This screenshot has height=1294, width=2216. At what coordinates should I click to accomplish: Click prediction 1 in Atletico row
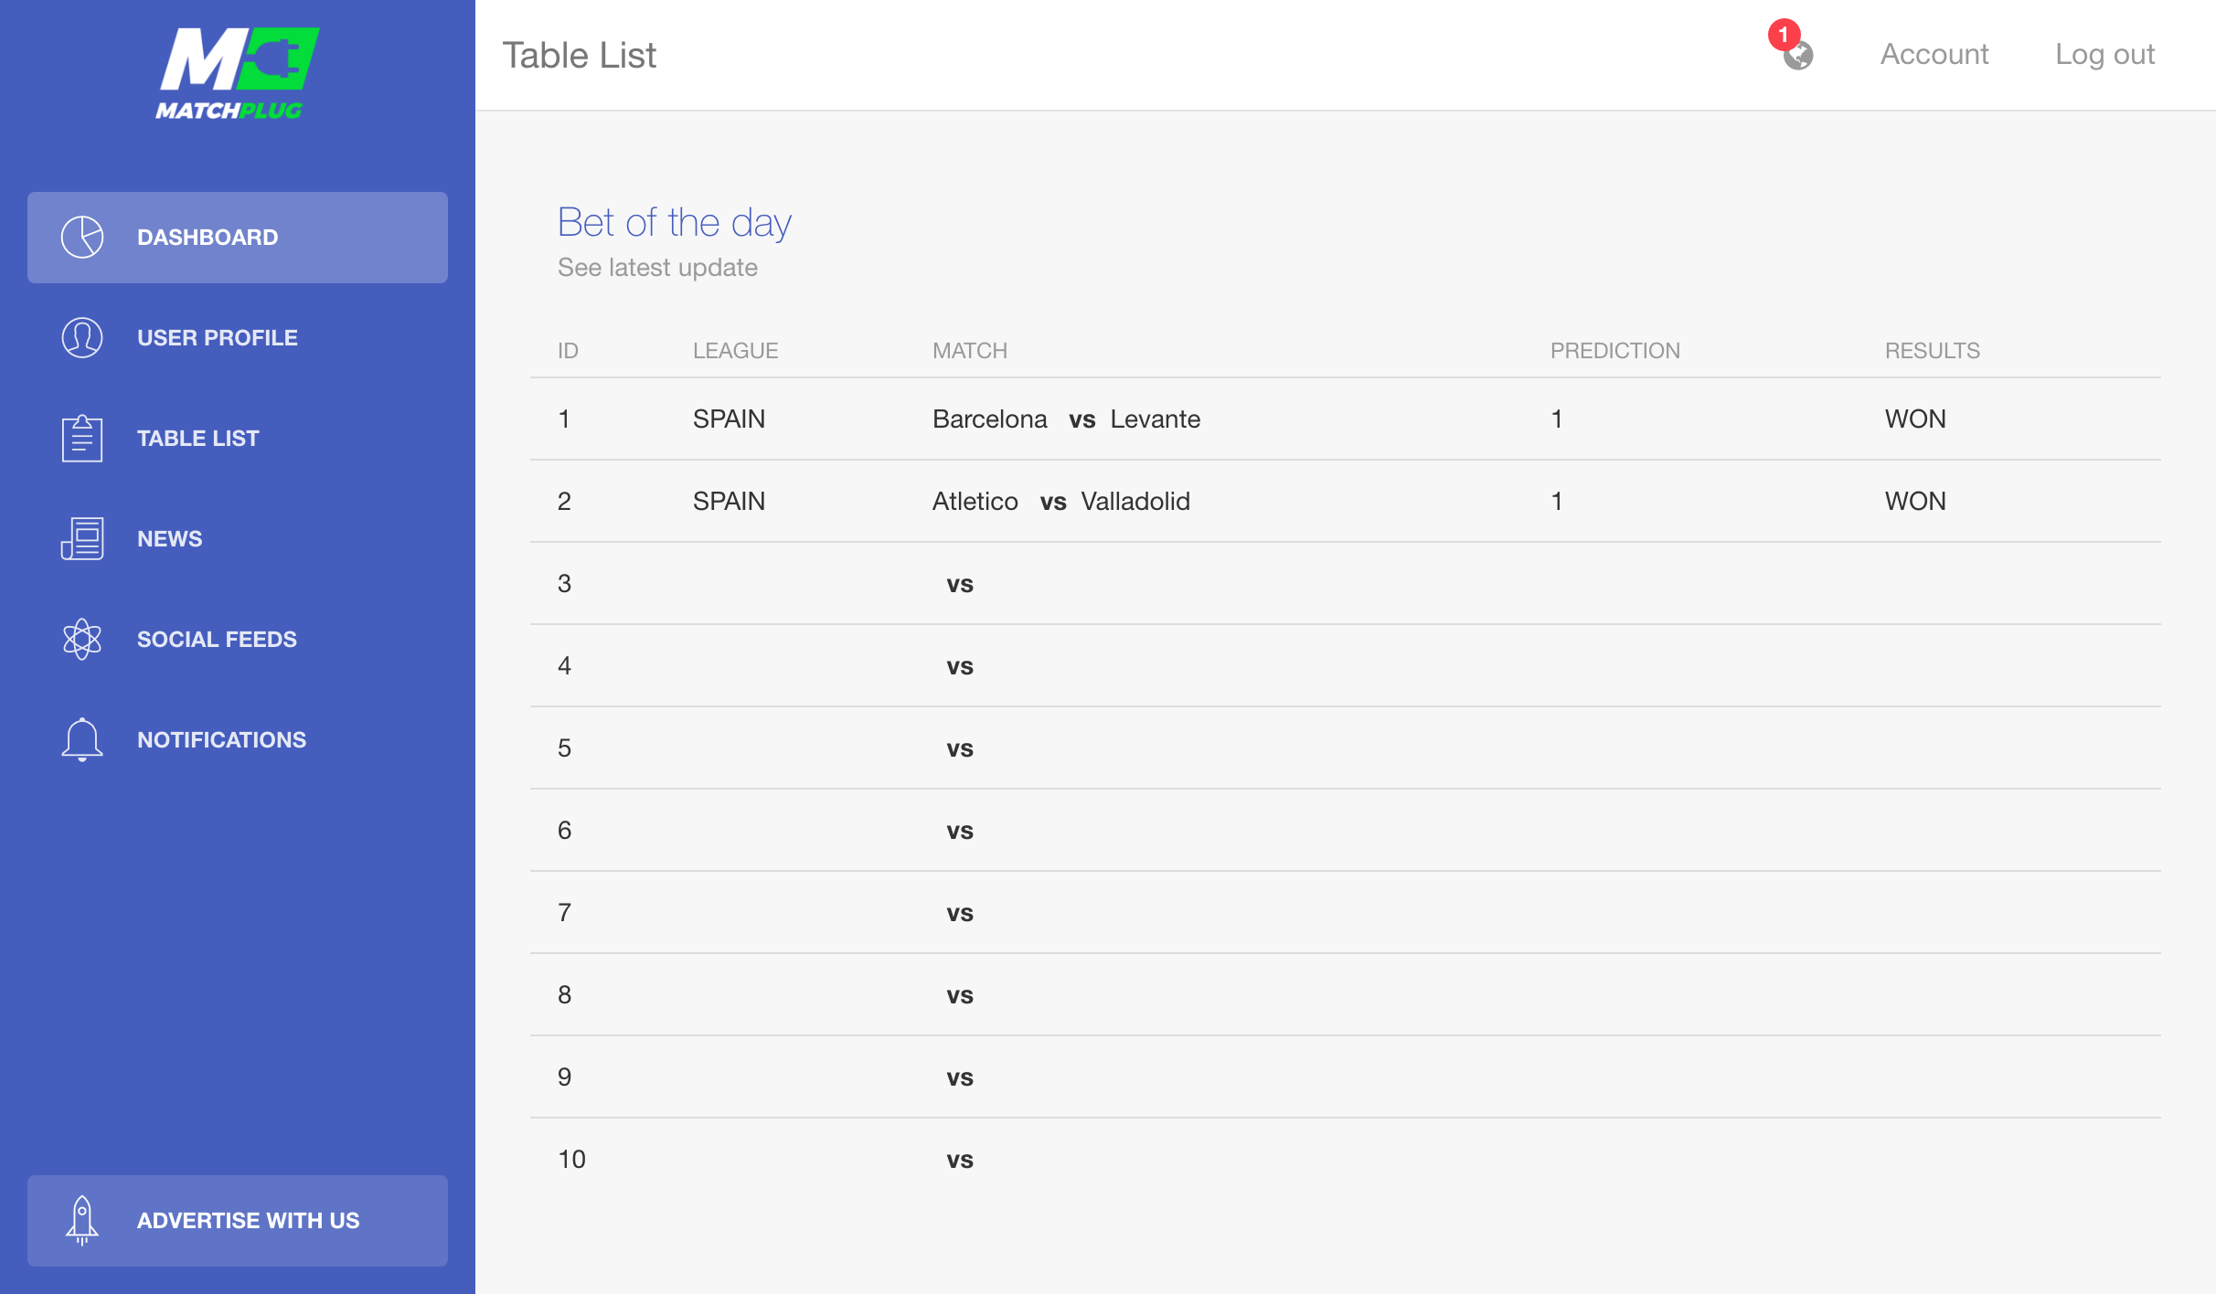pos(1557,502)
